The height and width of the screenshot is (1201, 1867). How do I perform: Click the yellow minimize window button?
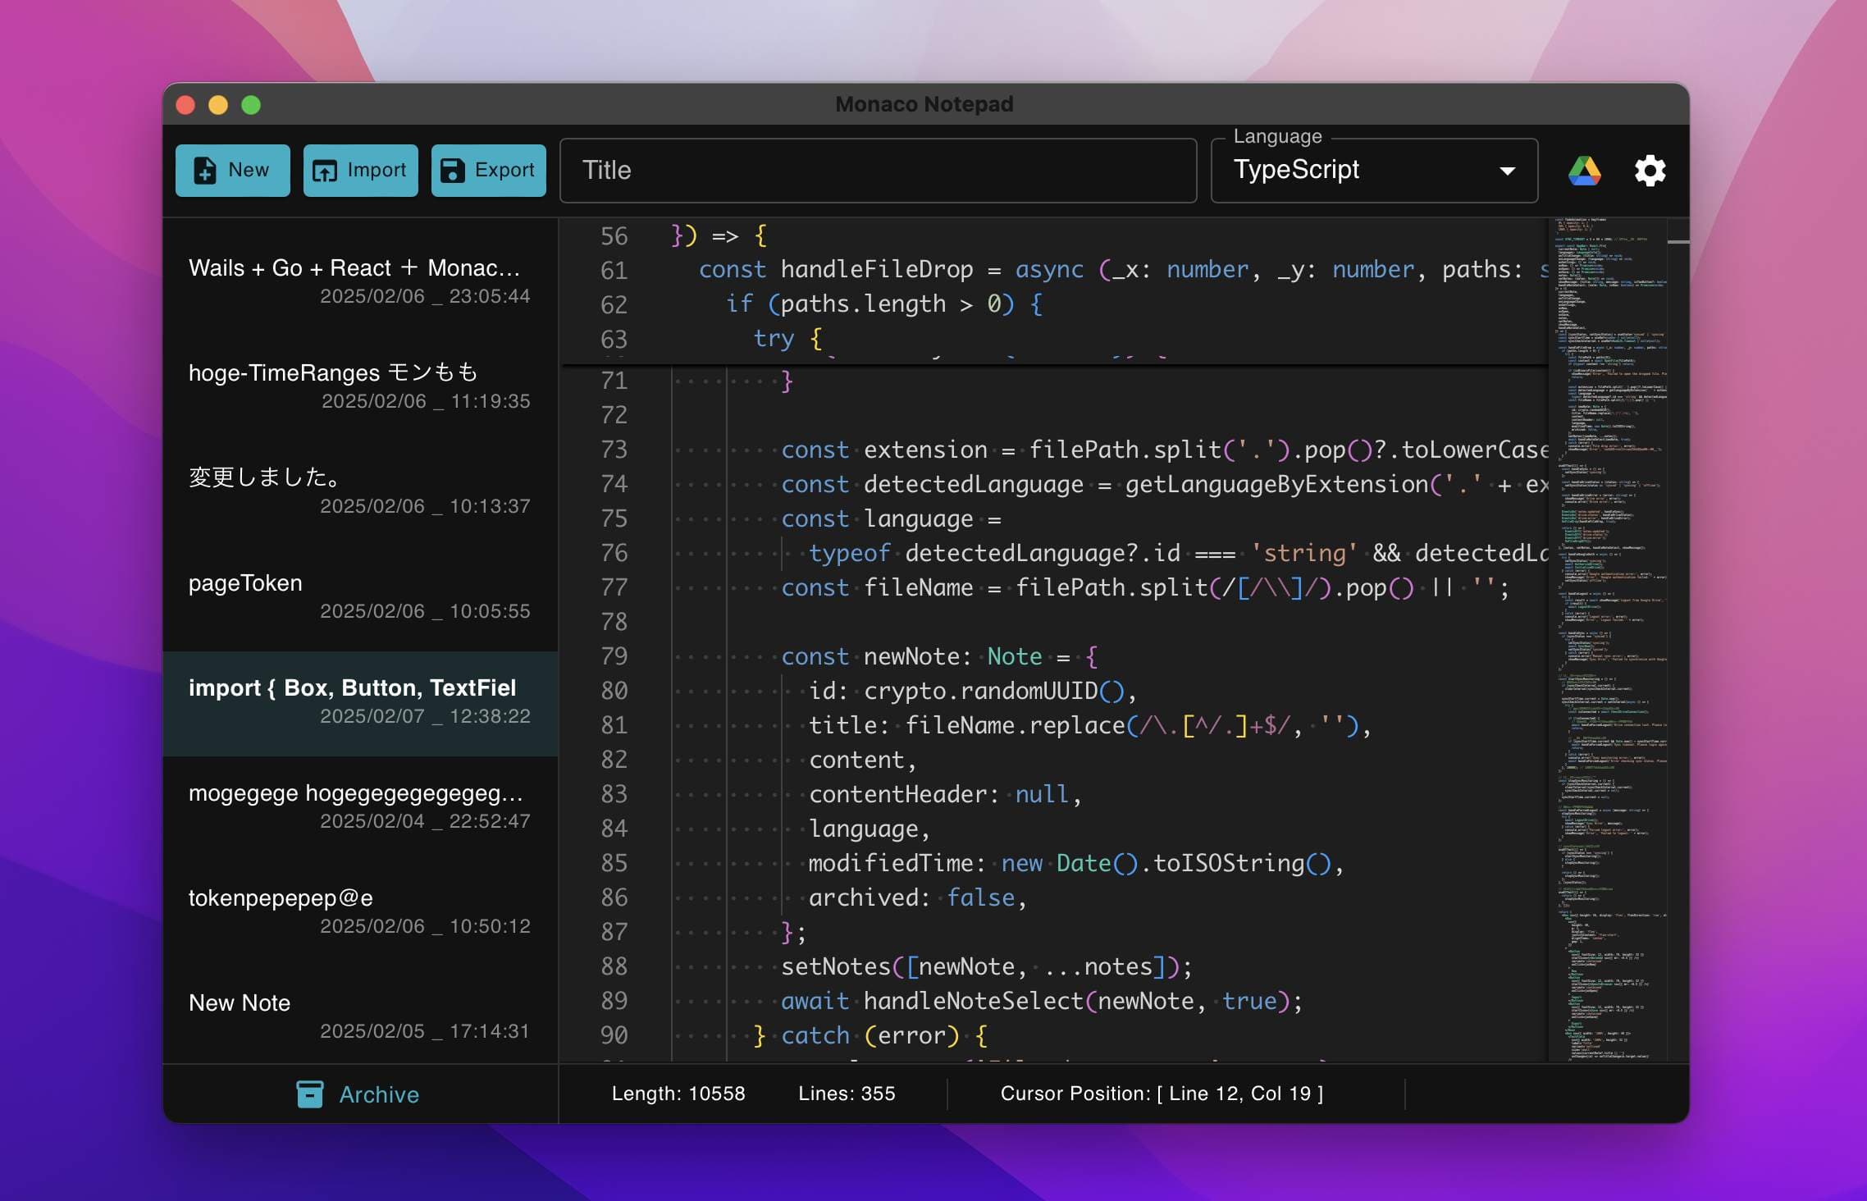(x=218, y=105)
